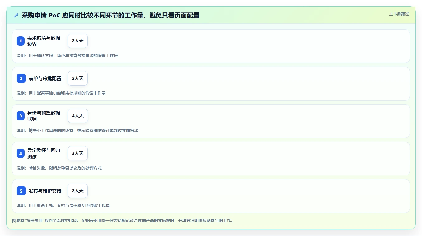This screenshot has height=236, width=422.
Task: Click the 2人天 chip for 需求澄清与数据边界
Action: (x=78, y=41)
